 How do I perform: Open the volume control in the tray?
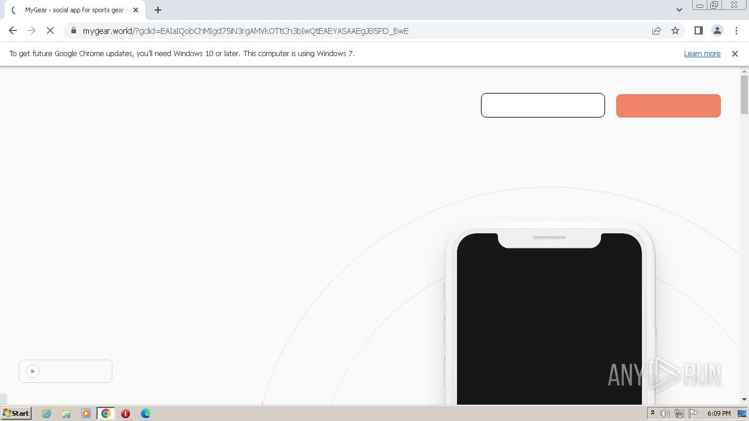tap(665, 413)
